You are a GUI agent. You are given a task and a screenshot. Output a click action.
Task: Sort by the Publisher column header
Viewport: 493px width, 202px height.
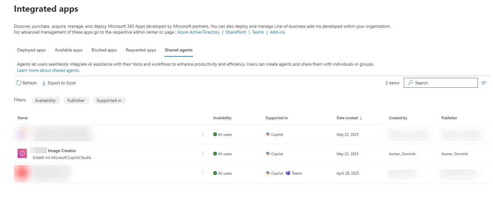[449, 118]
